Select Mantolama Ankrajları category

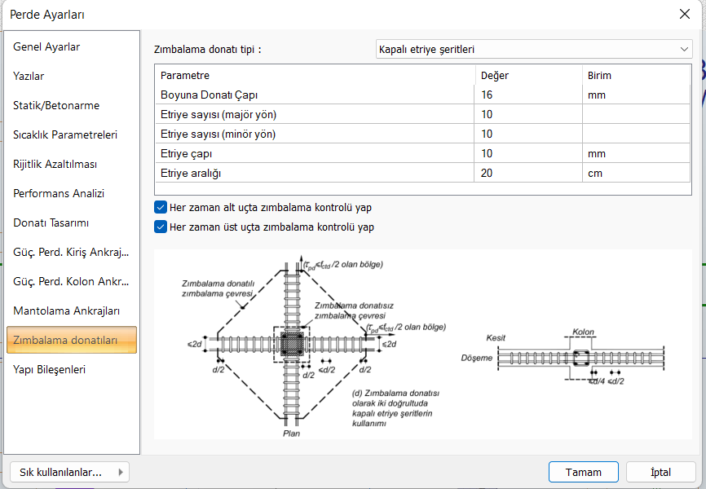click(67, 311)
